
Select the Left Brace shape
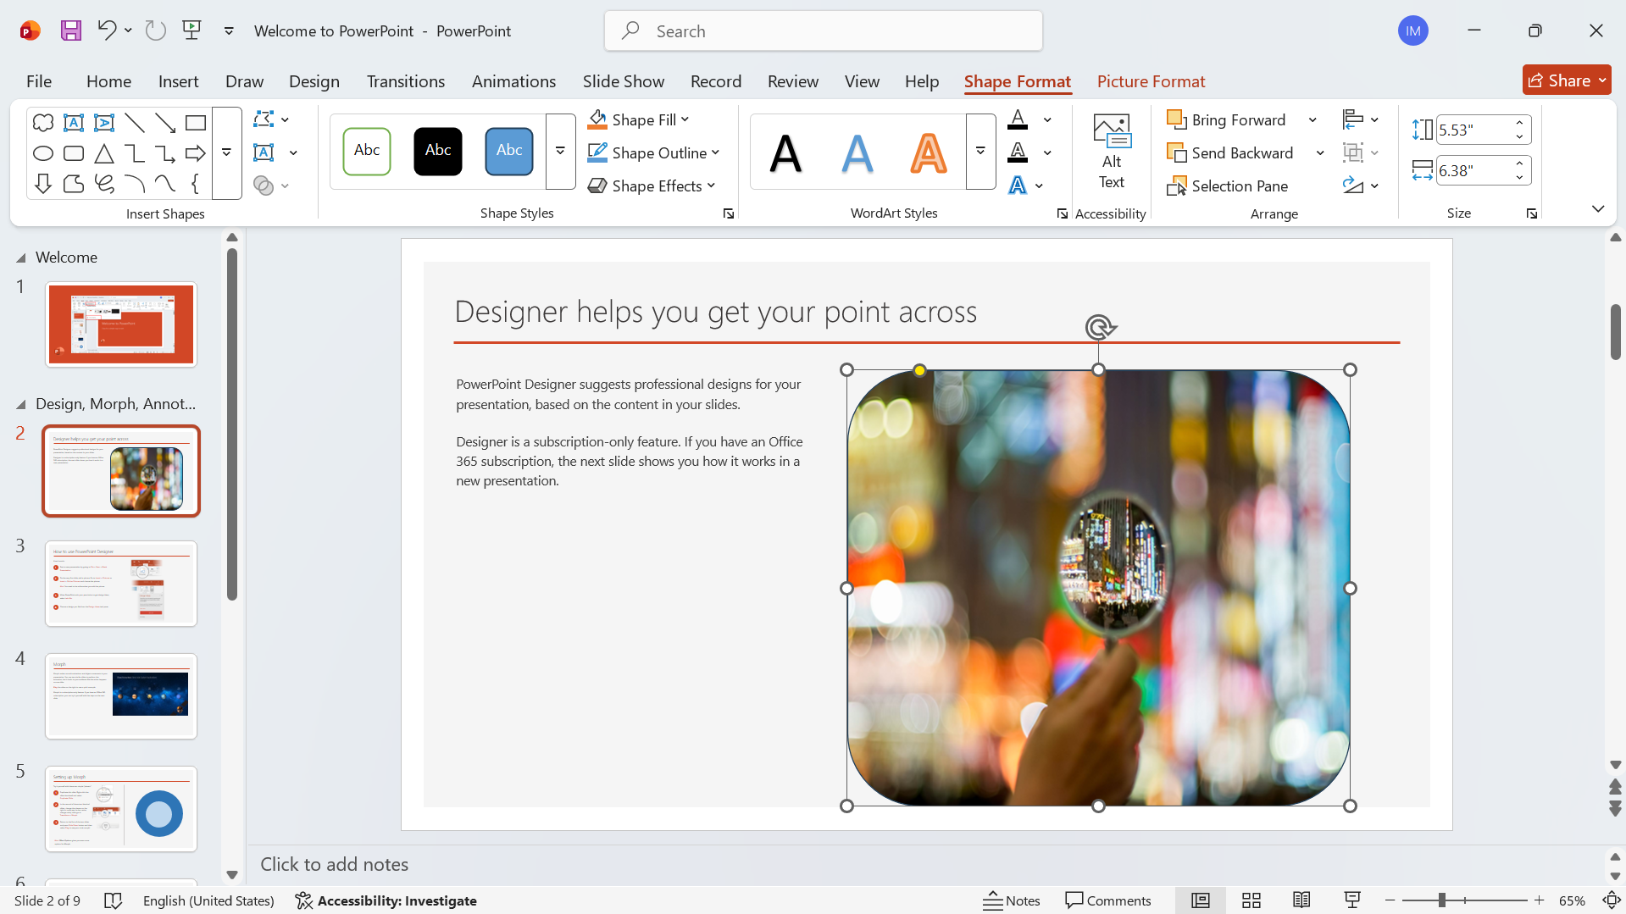(196, 184)
